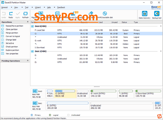Select Unallocated 282.31 GB block on Disk1
Image resolution: width=163 pixels, height=120 pixels.
pos(121,106)
